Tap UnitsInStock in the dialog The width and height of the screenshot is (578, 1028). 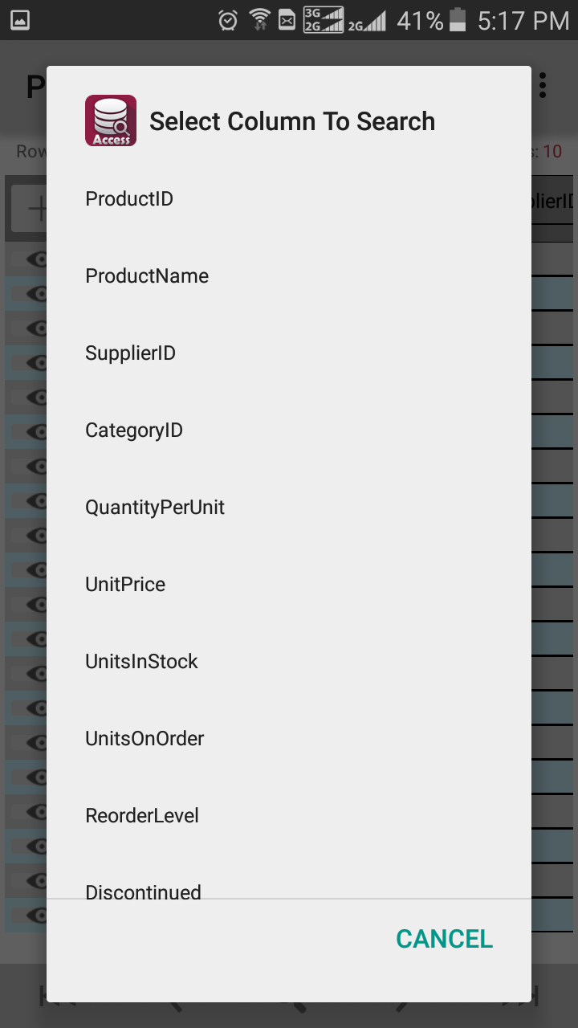tap(141, 661)
